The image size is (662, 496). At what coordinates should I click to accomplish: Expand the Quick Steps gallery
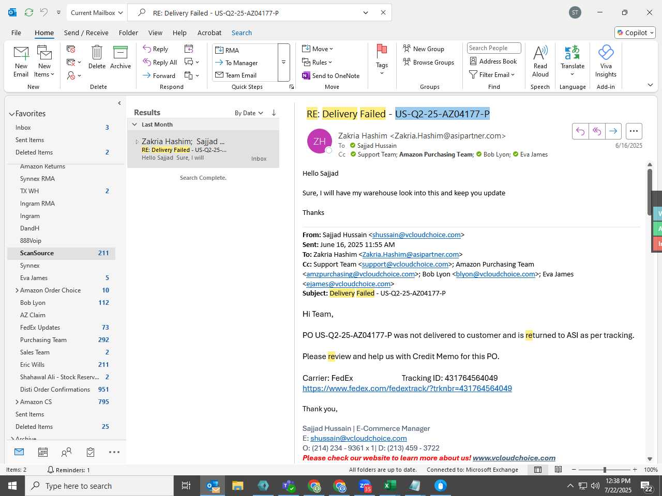point(283,63)
